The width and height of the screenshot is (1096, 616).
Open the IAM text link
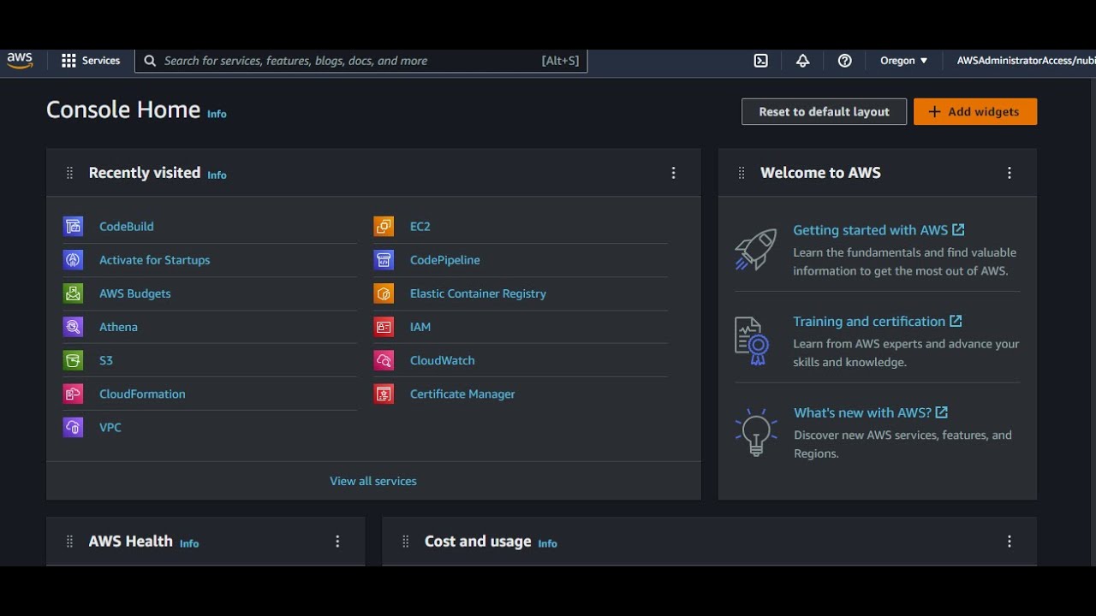(420, 327)
